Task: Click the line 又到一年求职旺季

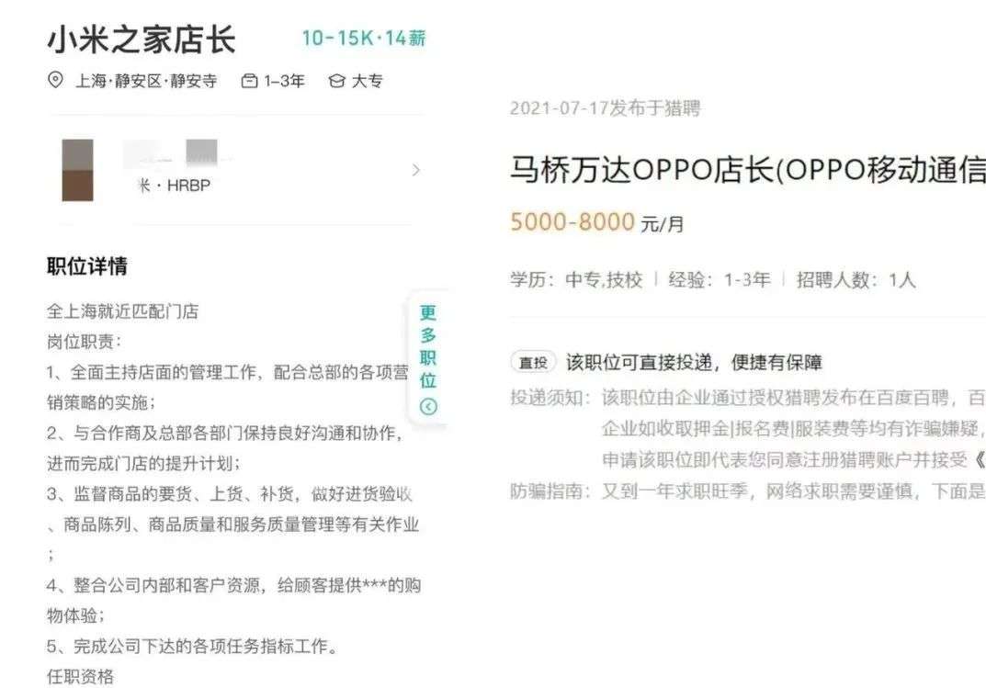Action: (x=794, y=491)
